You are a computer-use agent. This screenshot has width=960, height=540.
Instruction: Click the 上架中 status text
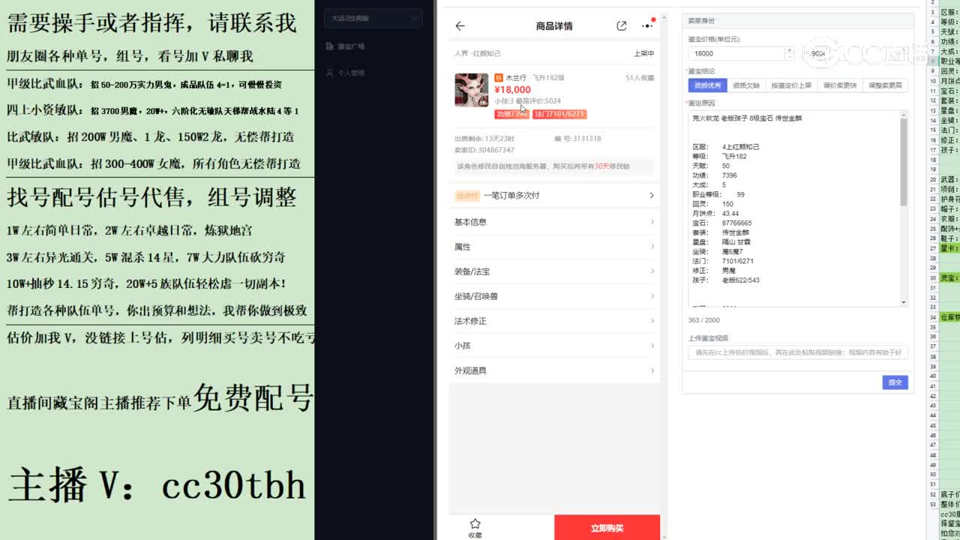[x=643, y=53]
